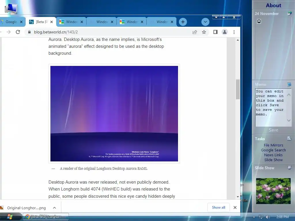Image resolution: width=295 pixels, height=221 pixels.
Task: Go forward in browser history
Action: 9,32
